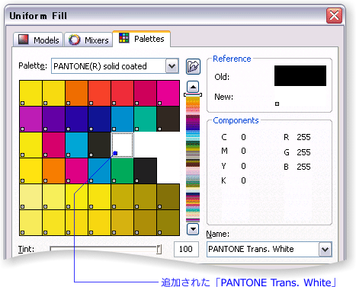Select the selected white PANTONE Trans. White swatch
The image size is (356, 287).
123,145
